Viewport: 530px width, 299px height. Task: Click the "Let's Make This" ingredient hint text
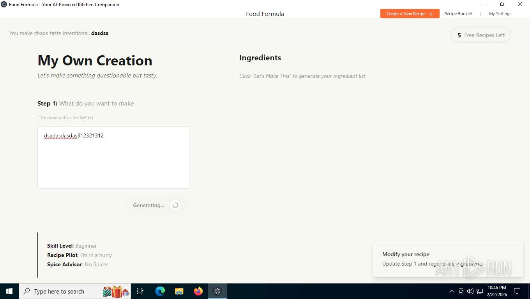pyautogui.click(x=302, y=76)
